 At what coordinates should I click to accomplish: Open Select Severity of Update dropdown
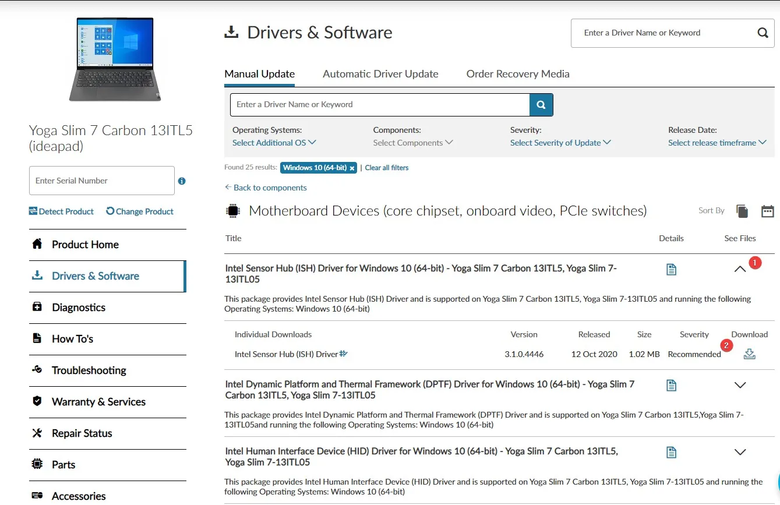(x=560, y=143)
